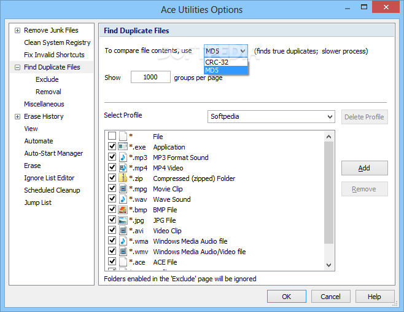The height and width of the screenshot is (312, 404).
Task: Click the file list scrollbar down arrow
Action: click(328, 265)
